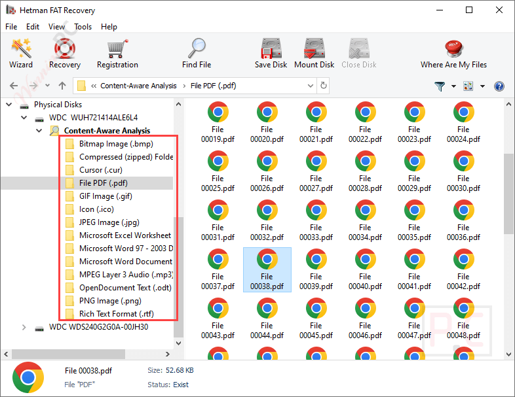Click the tree scroll right arrow
The height and width of the screenshot is (397, 515).
pyautogui.click(x=168, y=354)
